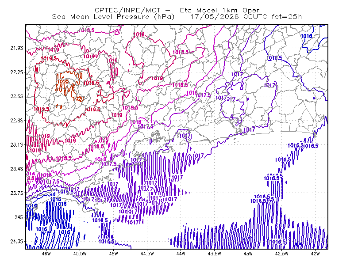Click the 21.9S latitude axis label
Viewport: 354px width, 273px height.
(x=17, y=48)
